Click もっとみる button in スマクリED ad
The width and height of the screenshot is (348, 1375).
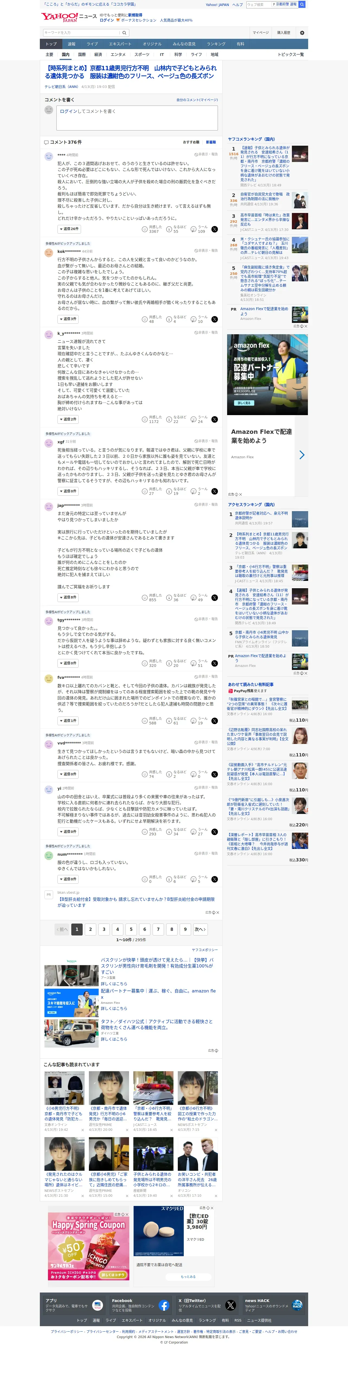pos(188,1277)
